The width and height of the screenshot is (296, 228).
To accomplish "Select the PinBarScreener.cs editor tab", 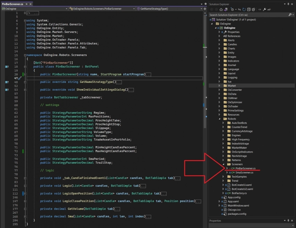I will (12, 4).
